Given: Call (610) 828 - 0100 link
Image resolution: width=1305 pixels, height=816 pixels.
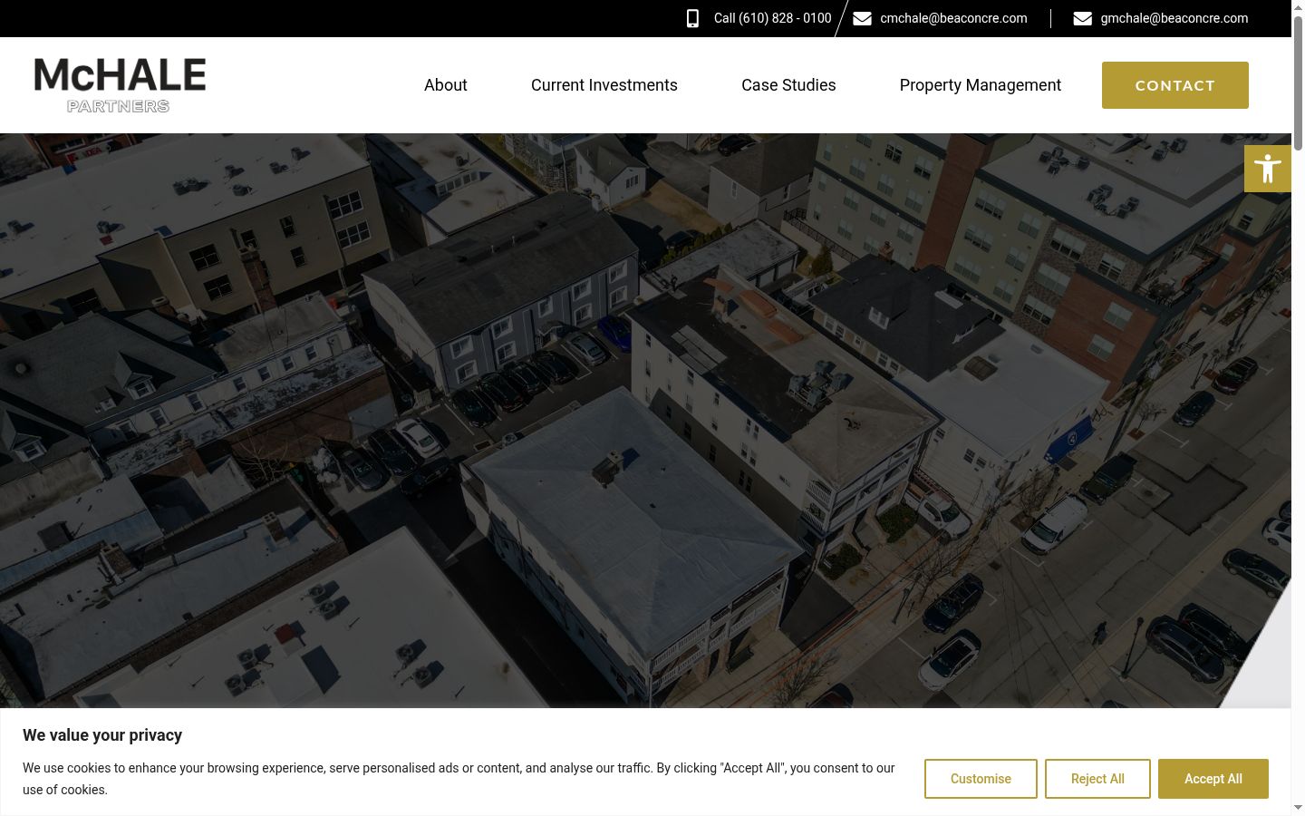Looking at the screenshot, I should 772,18.
